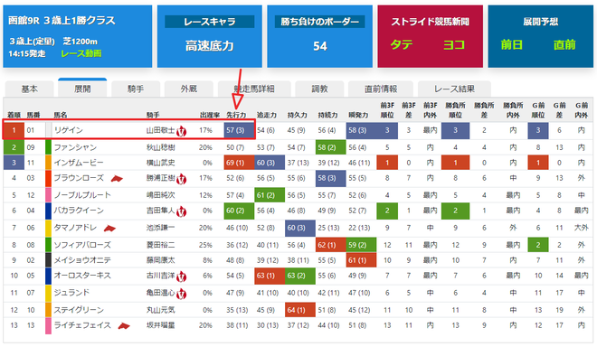
Task: Click jockey name 秋山稔樹
Action: click(x=161, y=147)
